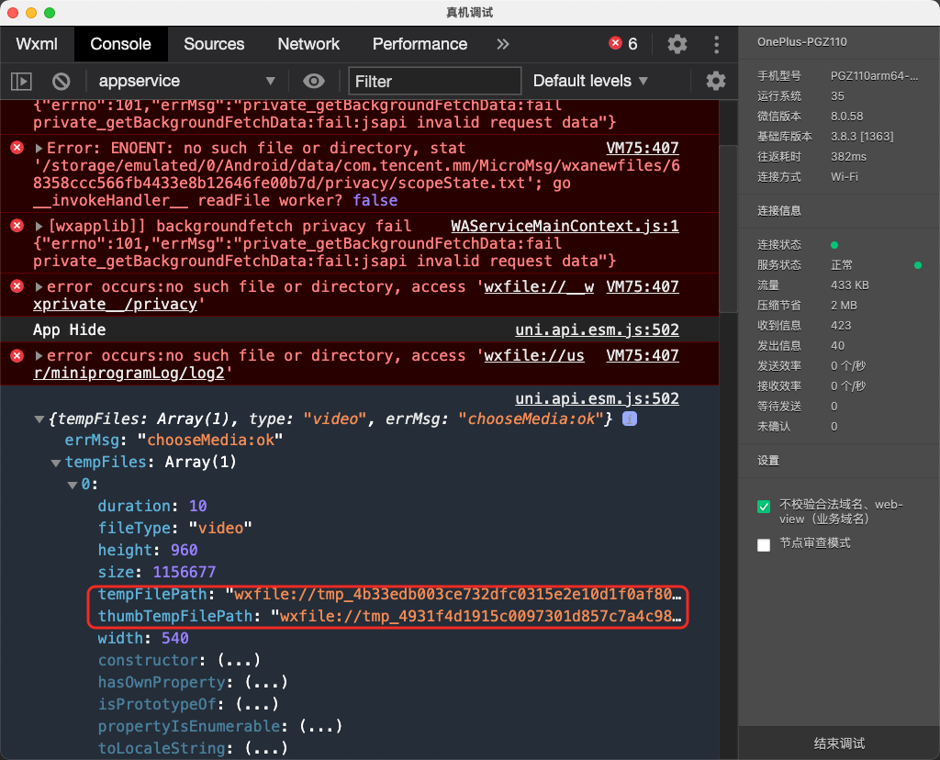The height and width of the screenshot is (760, 940).
Task: Switch to the Network tab
Action: click(x=308, y=44)
